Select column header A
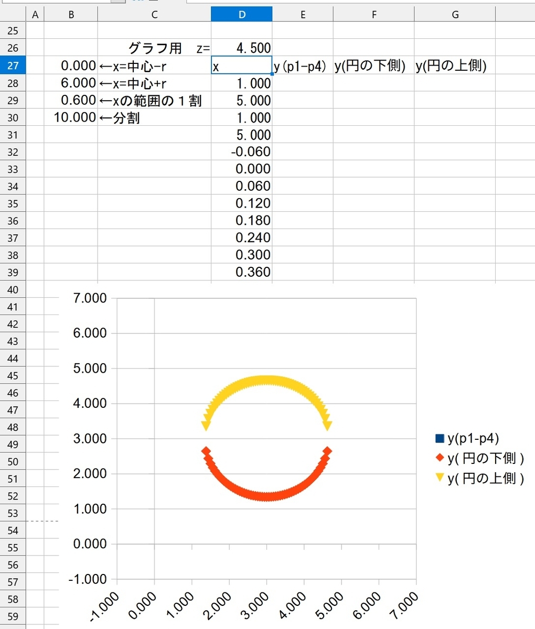 pyautogui.click(x=35, y=15)
